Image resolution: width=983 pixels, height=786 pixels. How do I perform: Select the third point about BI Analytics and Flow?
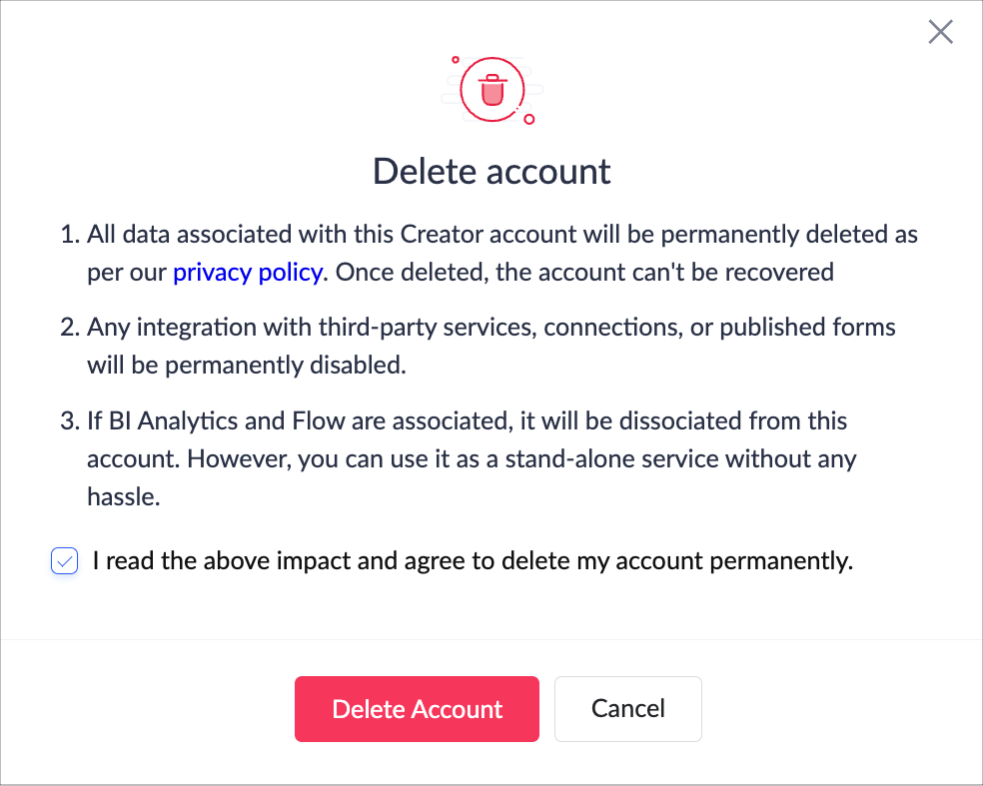click(467, 420)
